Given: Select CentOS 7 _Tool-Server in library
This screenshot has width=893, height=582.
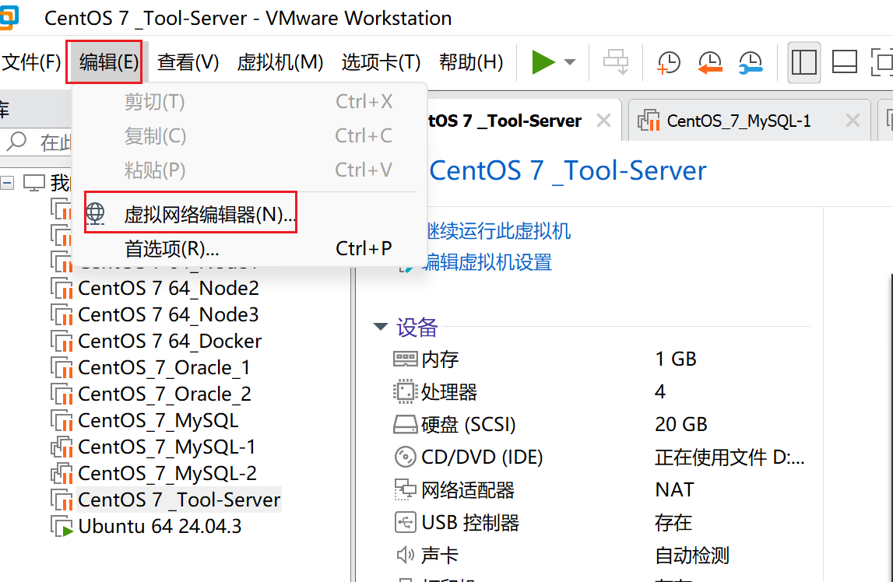Looking at the screenshot, I should (179, 500).
